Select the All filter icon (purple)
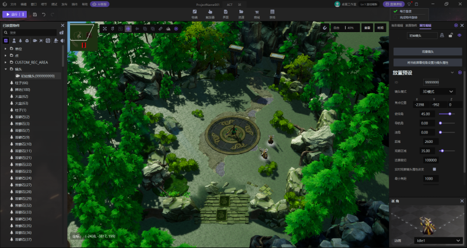 (x=6, y=40)
